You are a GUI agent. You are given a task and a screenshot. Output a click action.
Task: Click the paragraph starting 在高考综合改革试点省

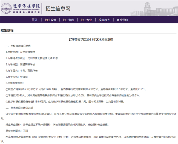coord(88,139)
